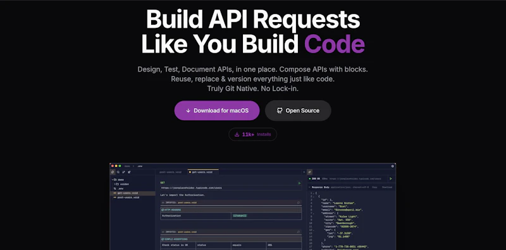Viewport: 506px width, 250px height.
Task: Click the HTTP-HEADERS block title
Action: [172, 209]
